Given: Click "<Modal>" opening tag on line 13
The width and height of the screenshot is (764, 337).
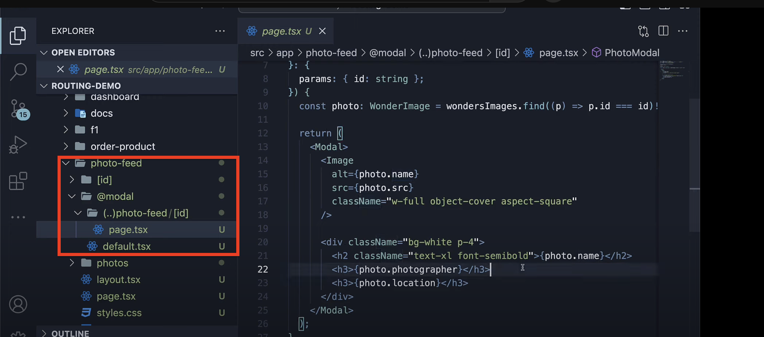Looking at the screenshot, I should click(329, 147).
